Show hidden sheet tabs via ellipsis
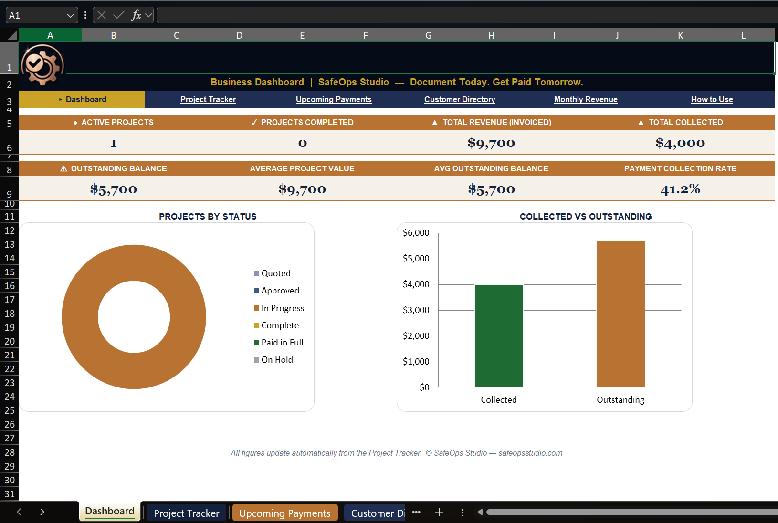 [x=416, y=512]
